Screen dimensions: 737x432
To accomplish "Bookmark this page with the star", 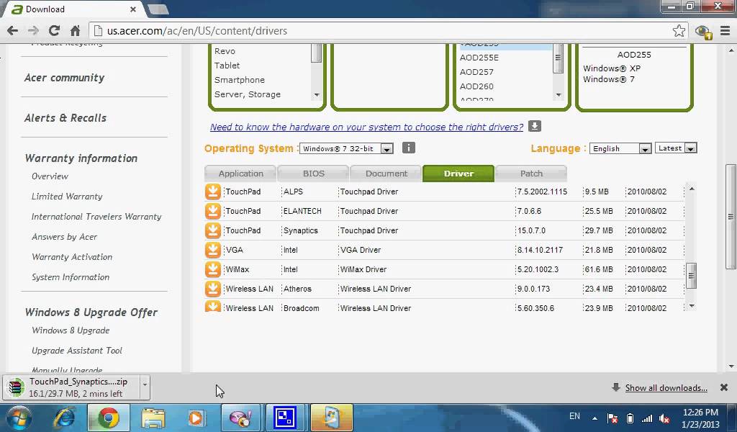I will (x=679, y=31).
